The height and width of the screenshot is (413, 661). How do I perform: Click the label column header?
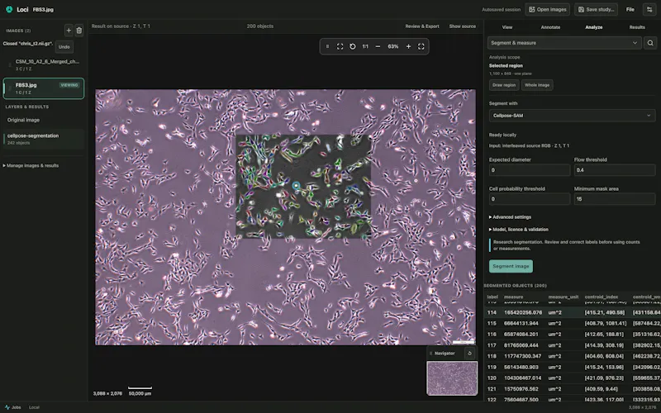click(x=492, y=297)
